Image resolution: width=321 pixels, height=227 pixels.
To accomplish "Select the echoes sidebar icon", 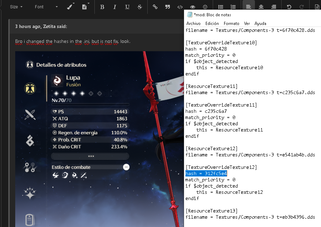I will (x=30, y=141).
